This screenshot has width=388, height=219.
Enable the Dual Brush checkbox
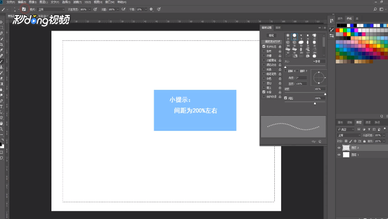pyautogui.click(x=264, y=60)
